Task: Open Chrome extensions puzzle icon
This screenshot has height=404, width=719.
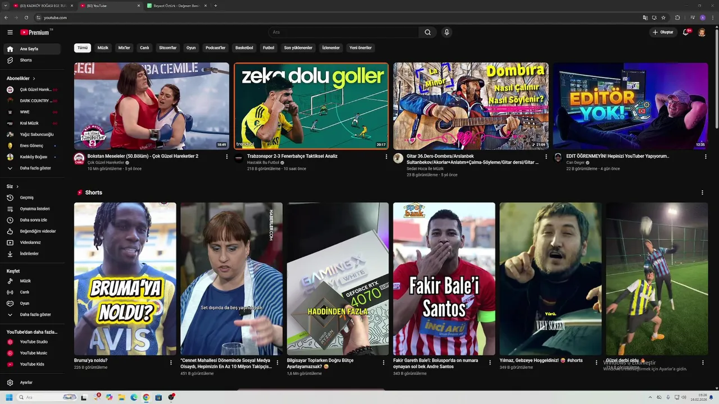Action: pos(677,17)
